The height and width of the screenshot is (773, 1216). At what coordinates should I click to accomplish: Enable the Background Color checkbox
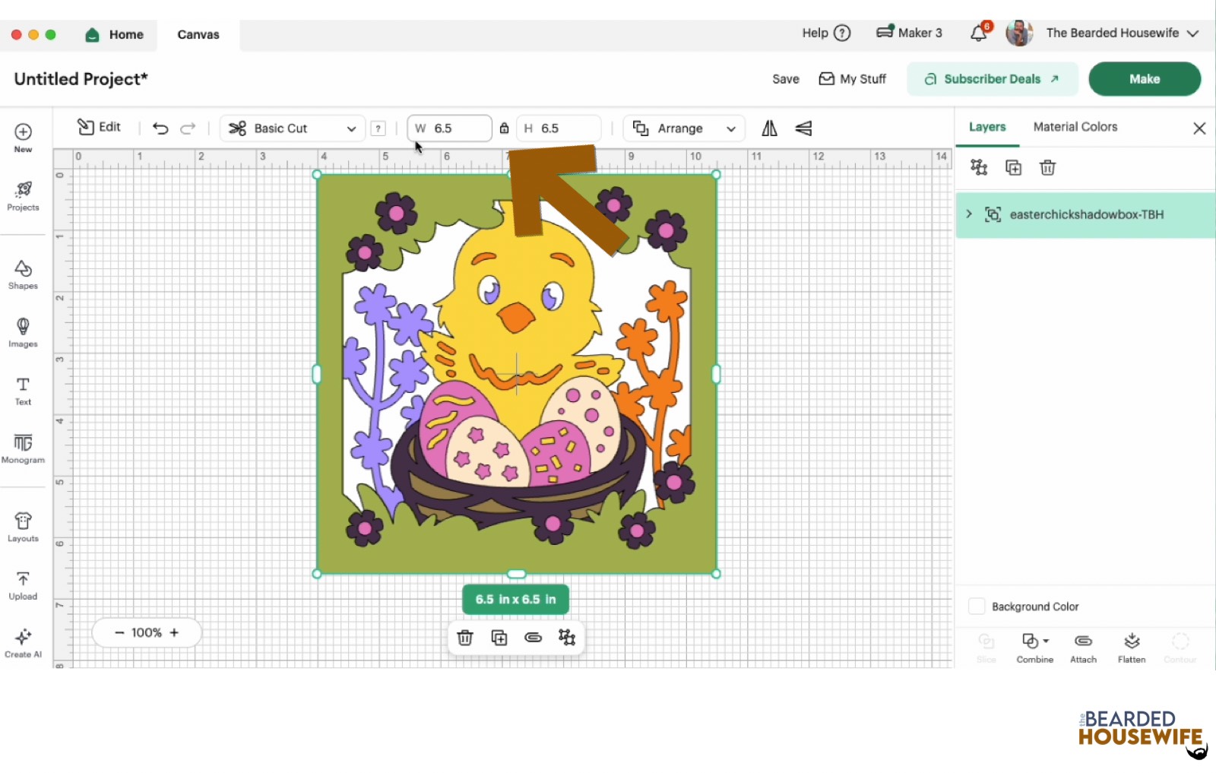[977, 606]
